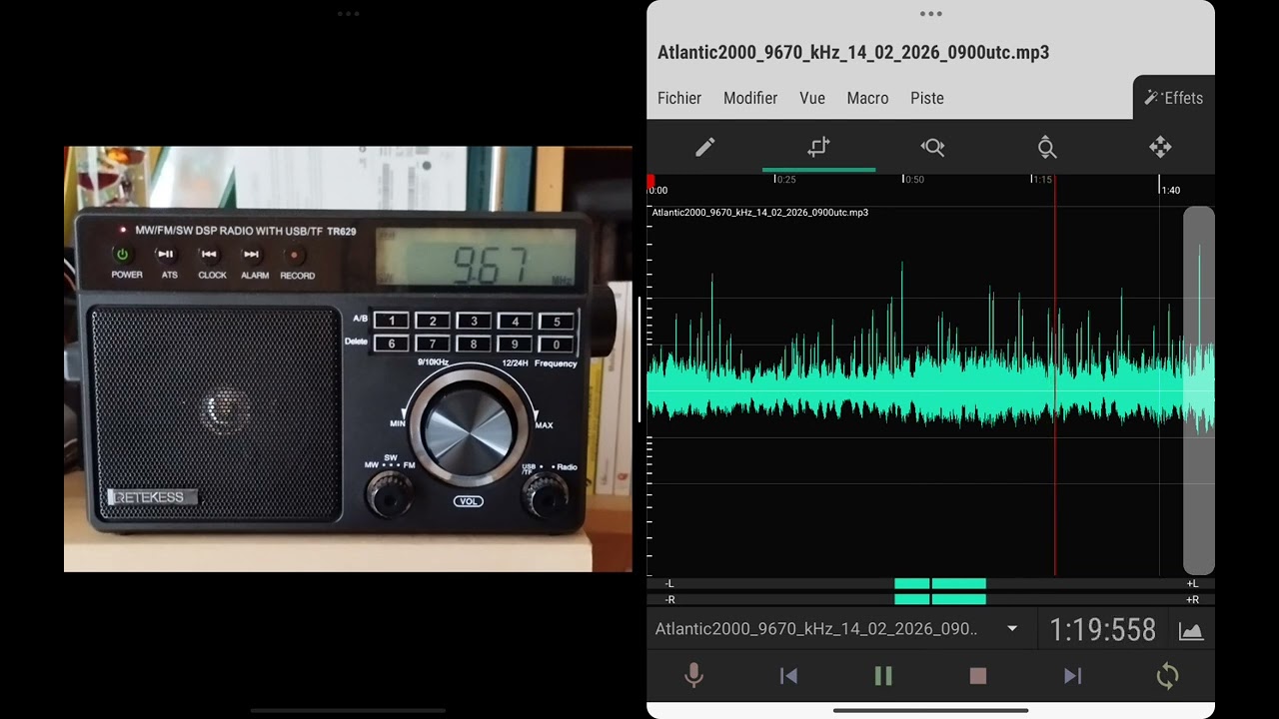Open the Modifier menu
This screenshot has height=719, width=1279.
[x=750, y=98]
